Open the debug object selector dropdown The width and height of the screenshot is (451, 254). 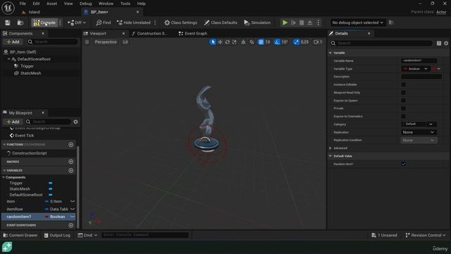click(x=357, y=23)
